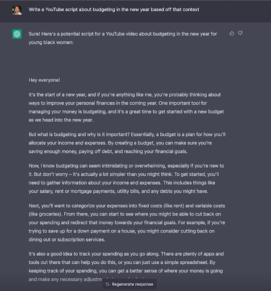Click the line reading "young black women:"
The width and height of the screenshot is (271, 291).
[51, 43]
